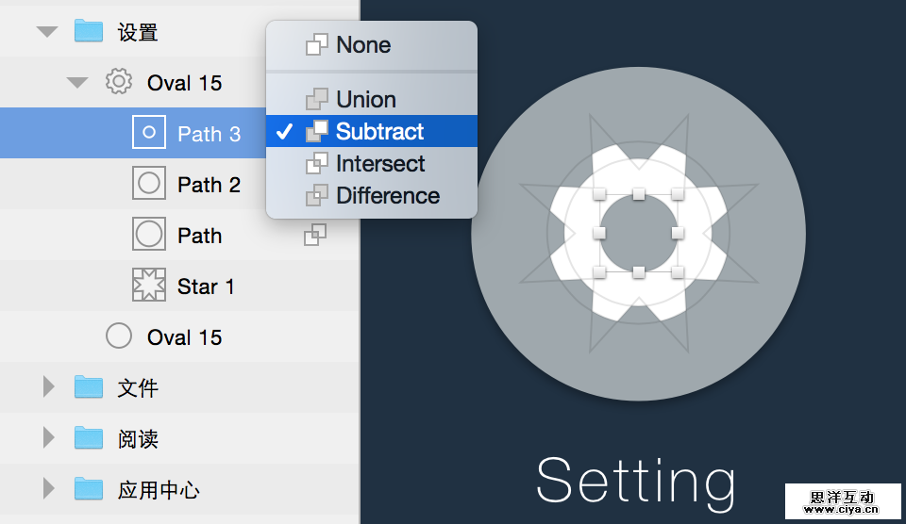Click the 文件 folder icon

click(89, 387)
